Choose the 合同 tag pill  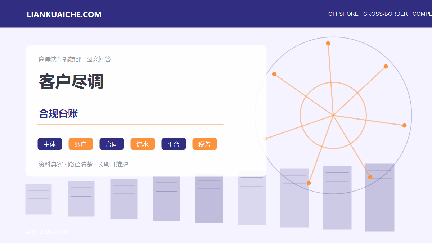coord(112,144)
